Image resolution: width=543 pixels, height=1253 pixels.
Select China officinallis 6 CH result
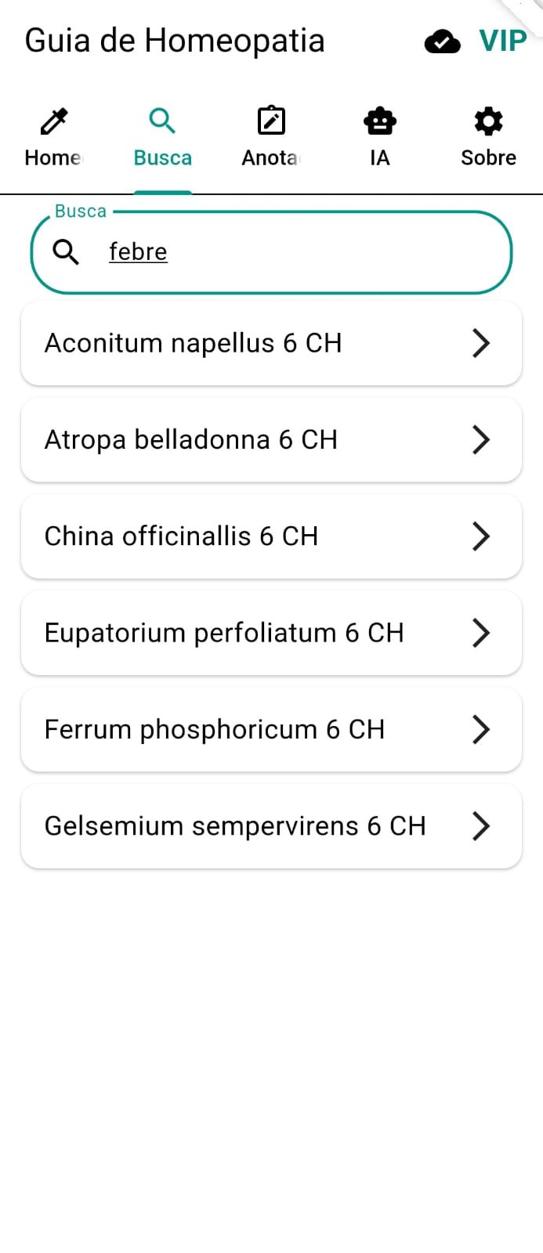pyautogui.click(x=271, y=536)
